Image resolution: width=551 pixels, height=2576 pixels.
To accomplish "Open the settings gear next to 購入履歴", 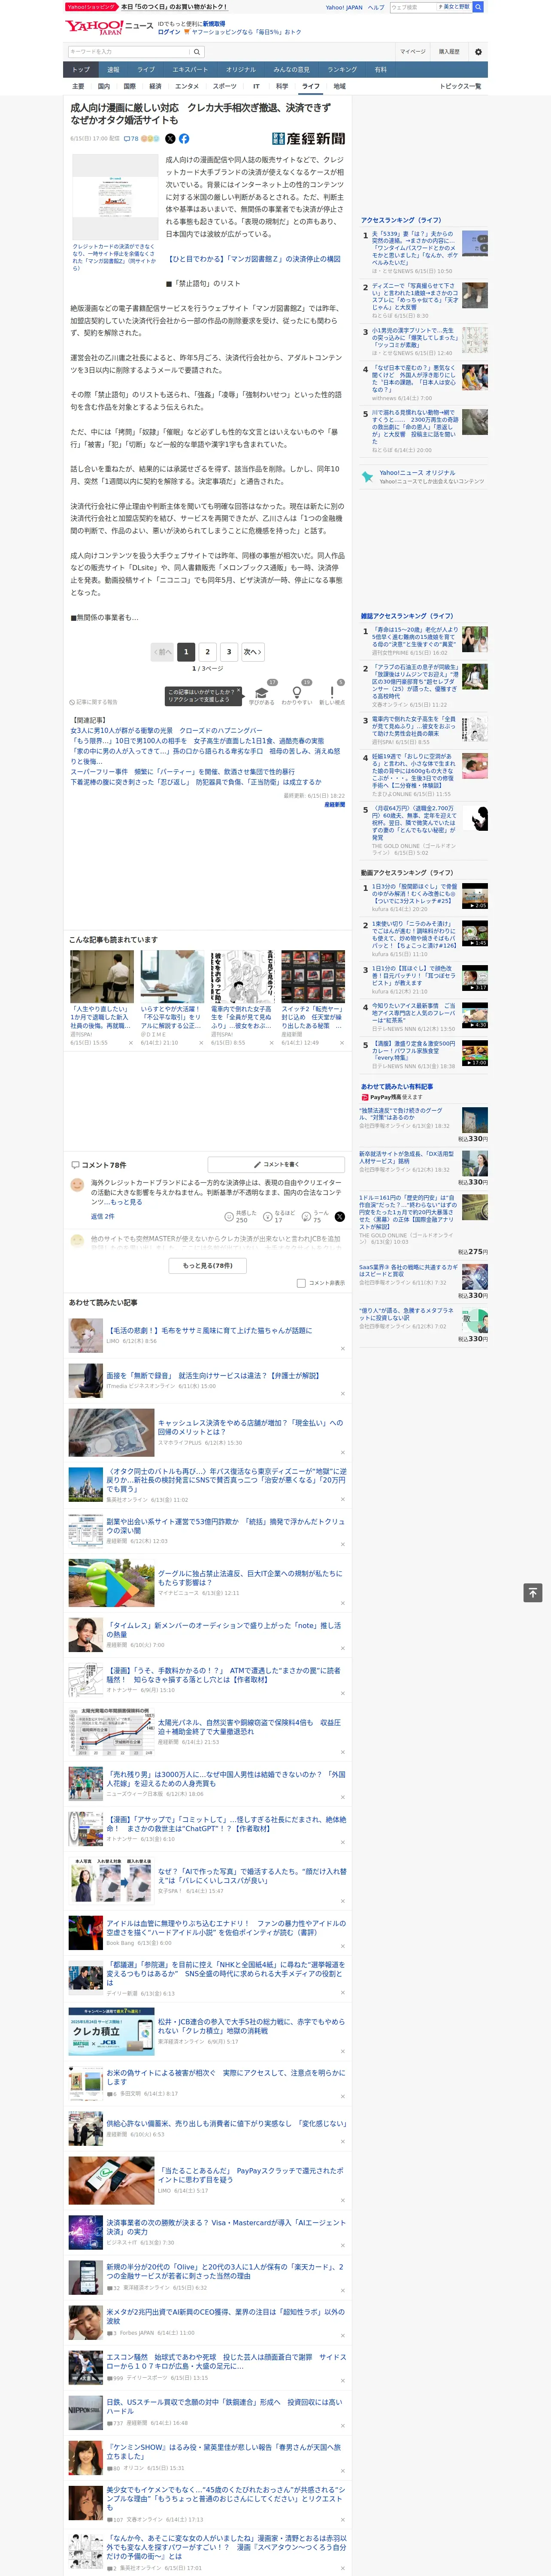I will (478, 52).
